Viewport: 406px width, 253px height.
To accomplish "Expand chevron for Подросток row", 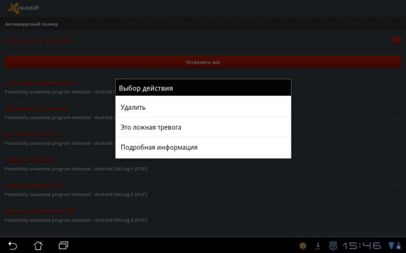I will (x=397, y=216).
